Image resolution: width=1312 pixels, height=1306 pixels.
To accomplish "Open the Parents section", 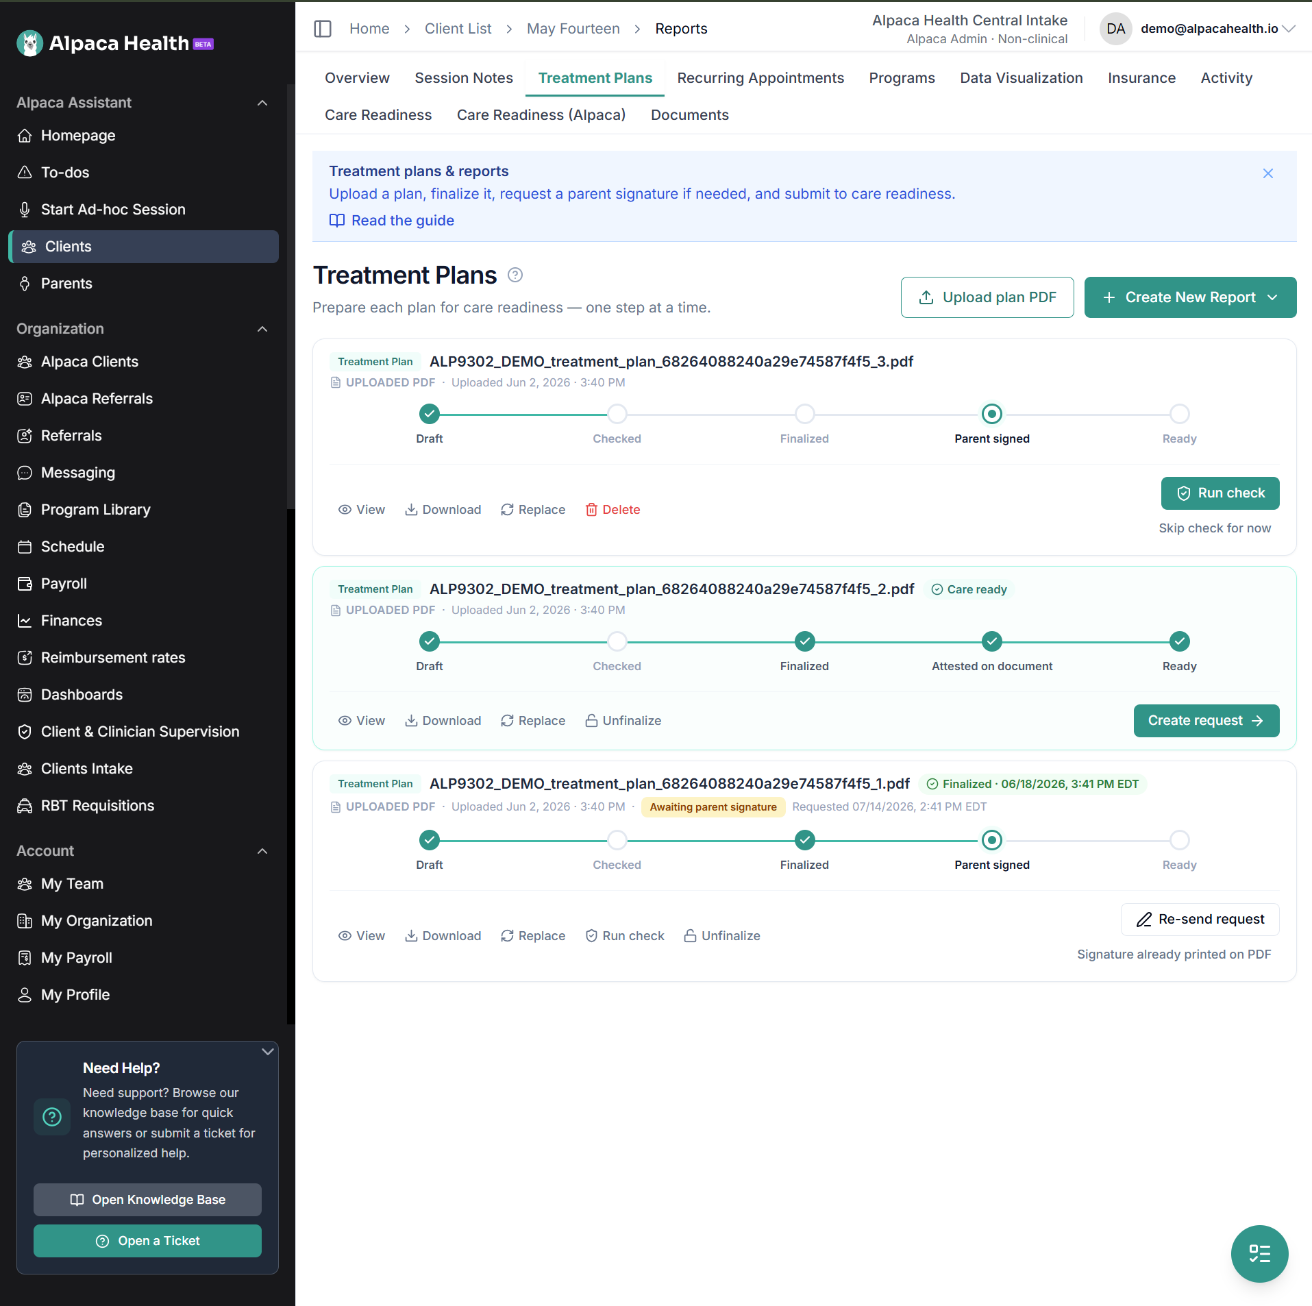I will (66, 284).
